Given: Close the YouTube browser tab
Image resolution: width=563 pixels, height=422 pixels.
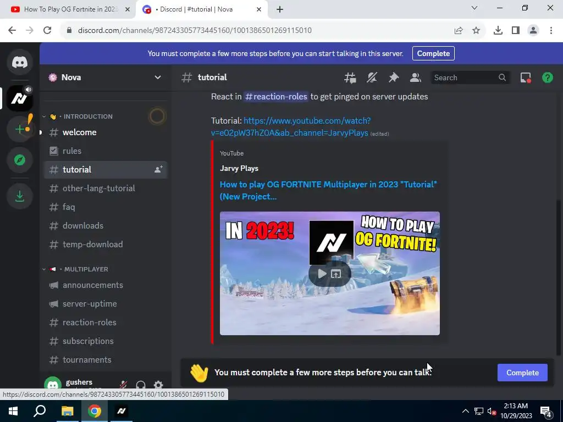Looking at the screenshot, I should click(128, 9).
